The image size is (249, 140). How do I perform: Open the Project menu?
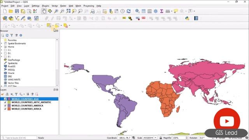[5, 6]
